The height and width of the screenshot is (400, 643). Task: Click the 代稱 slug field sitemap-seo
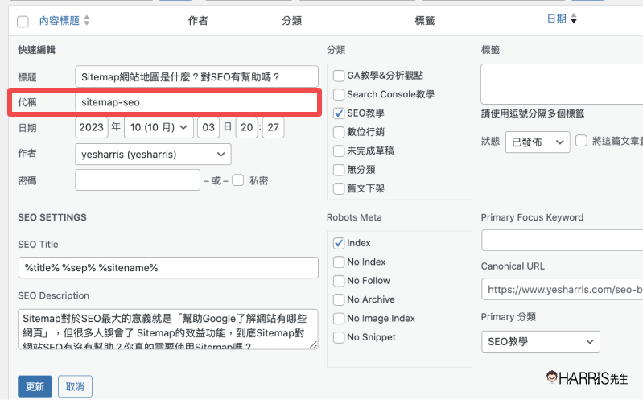coord(197,102)
